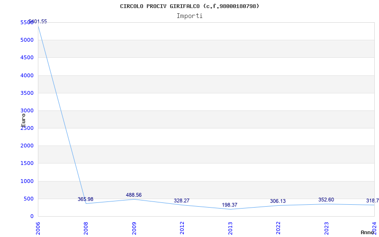Viewport: 379px width, 237px height.
Task: Click the 4000 y-axis tick label
Action: (x=27, y=75)
